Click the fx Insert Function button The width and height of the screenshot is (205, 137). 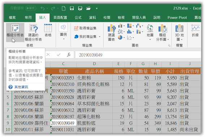[69, 55]
